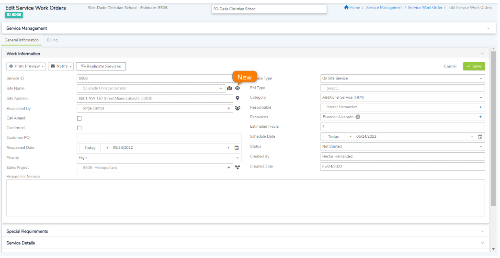
Task: Click the eye icon beside Site Name
Action: pos(237,88)
